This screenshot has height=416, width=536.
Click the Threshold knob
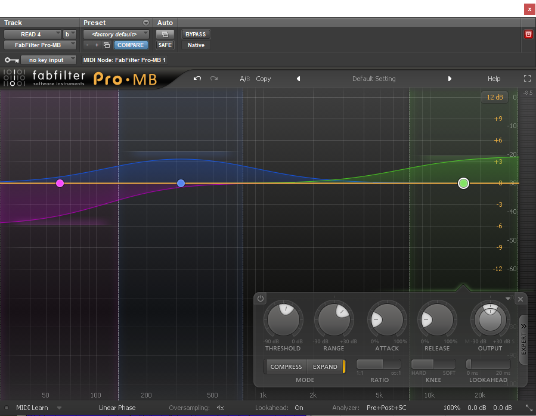283,319
